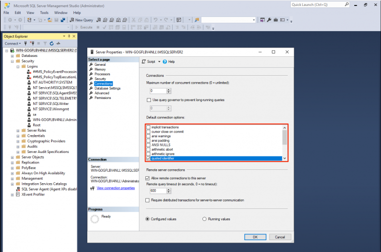Select the Root login

[36, 125]
